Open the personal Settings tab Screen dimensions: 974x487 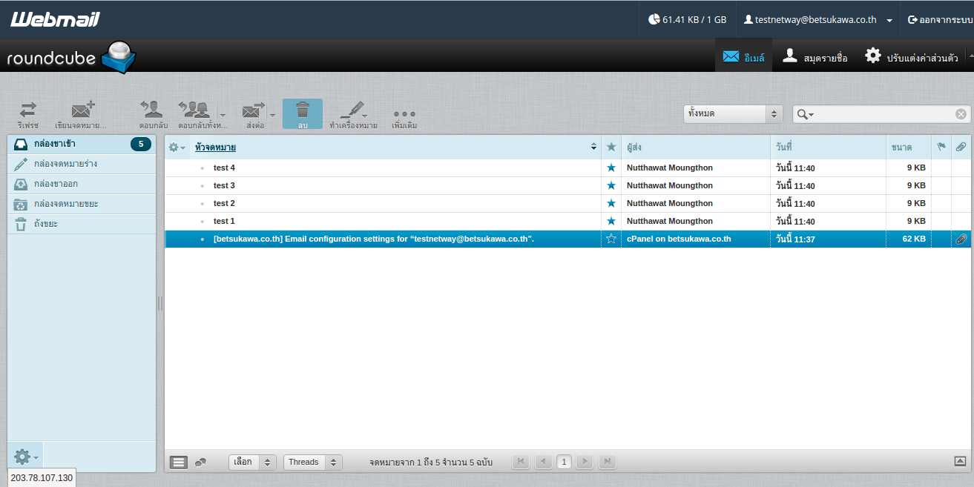(x=912, y=57)
